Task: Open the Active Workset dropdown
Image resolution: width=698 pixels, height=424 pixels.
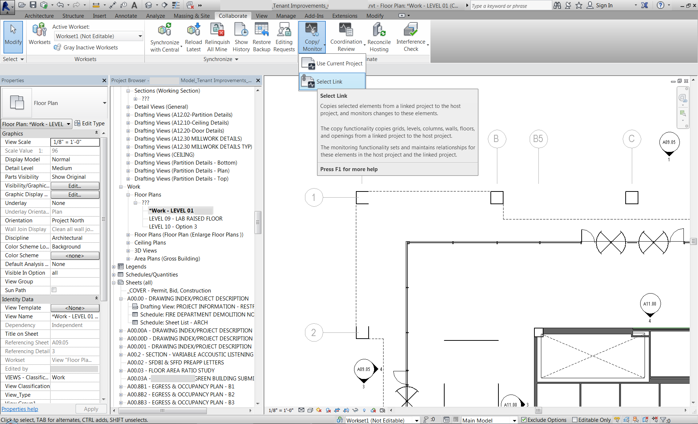Action: click(140, 36)
